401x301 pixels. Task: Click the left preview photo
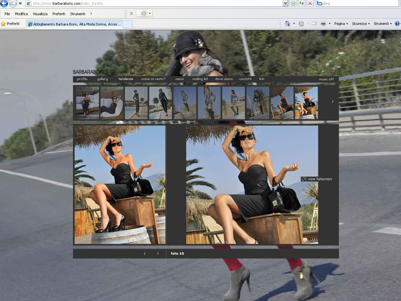(x=120, y=184)
